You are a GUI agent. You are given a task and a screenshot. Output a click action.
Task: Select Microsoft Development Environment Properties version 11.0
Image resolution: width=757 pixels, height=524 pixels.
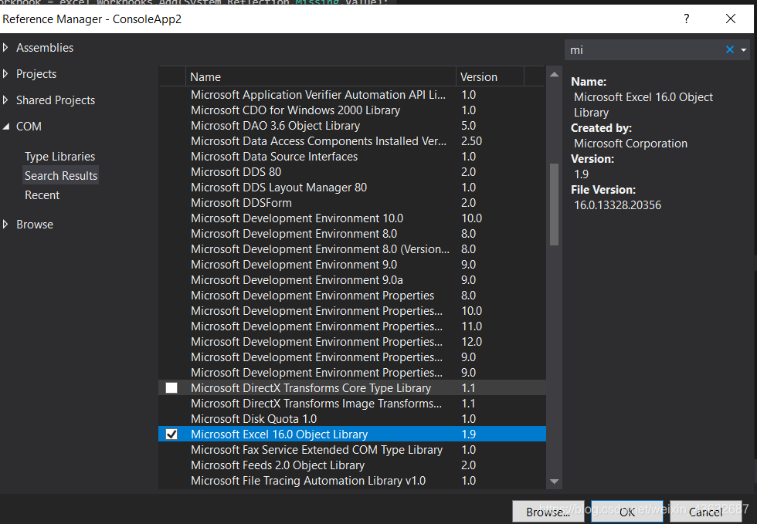(352, 326)
